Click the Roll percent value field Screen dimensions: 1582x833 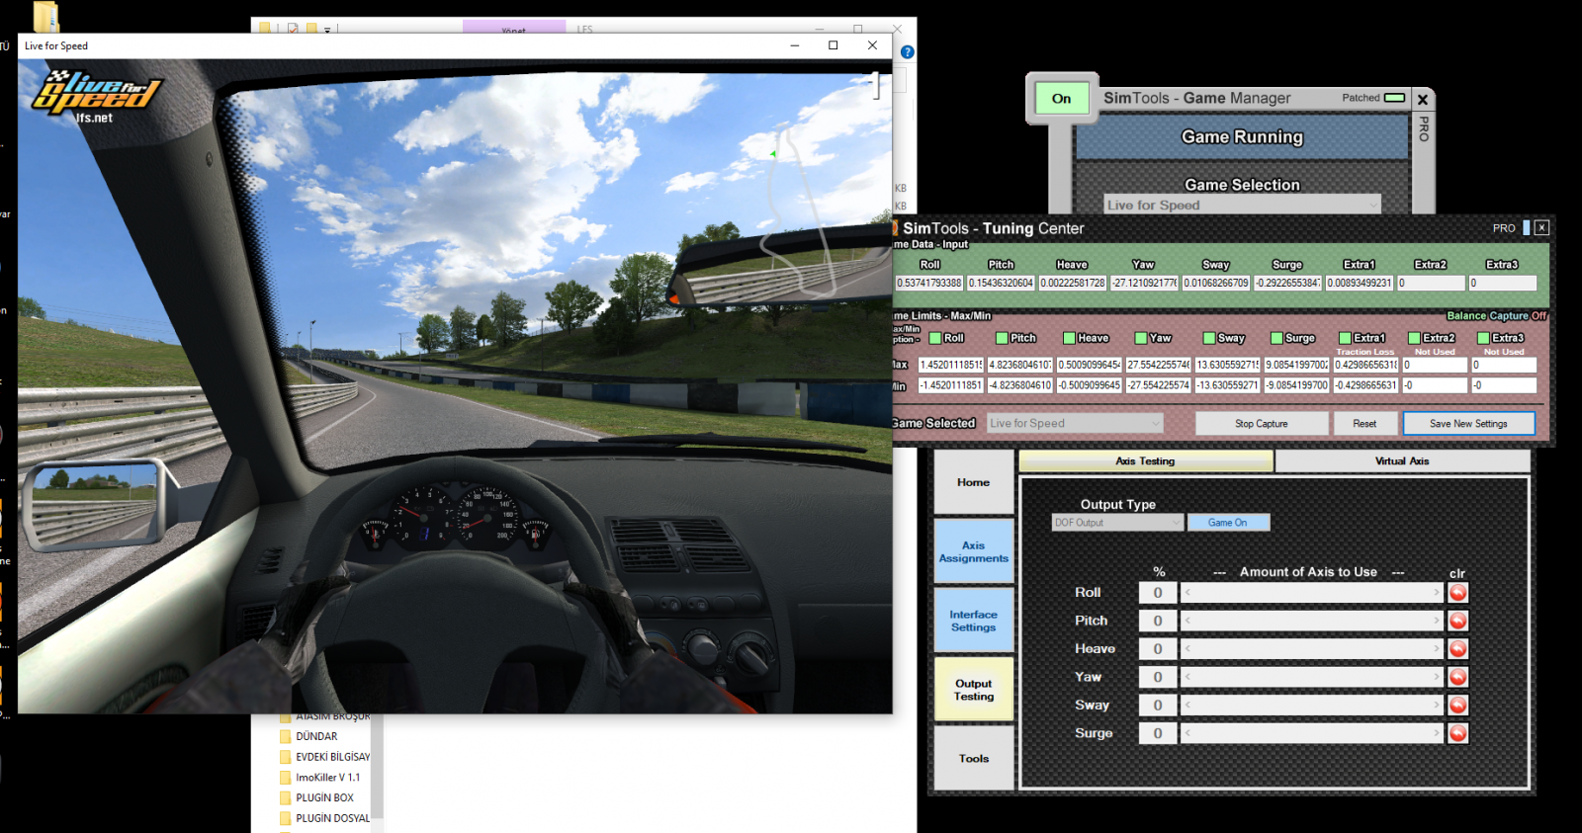pyautogui.click(x=1158, y=593)
